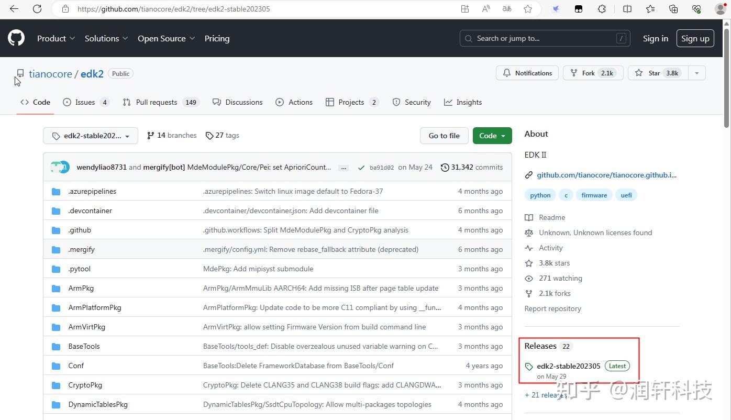The height and width of the screenshot is (420, 731).
Task: Click the Report repository link
Action: click(552, 308)
